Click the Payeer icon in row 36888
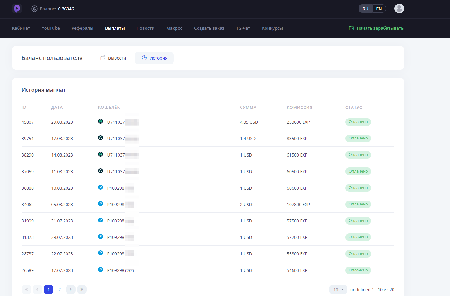Viewport: 450px width, 296px height. coord(101,187)
